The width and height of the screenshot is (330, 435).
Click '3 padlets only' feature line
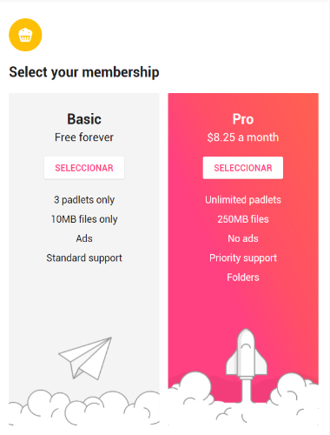pyautogui.click(x=84, y=200)
